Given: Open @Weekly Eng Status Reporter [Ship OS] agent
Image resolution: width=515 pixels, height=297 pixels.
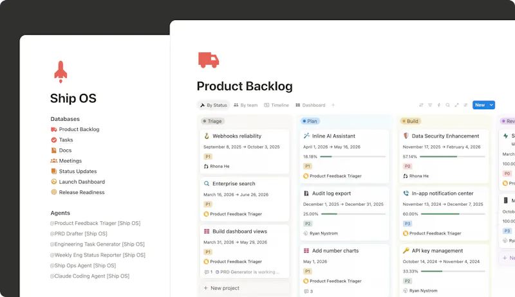Looking at the screenshot, I should click(98, 255).
